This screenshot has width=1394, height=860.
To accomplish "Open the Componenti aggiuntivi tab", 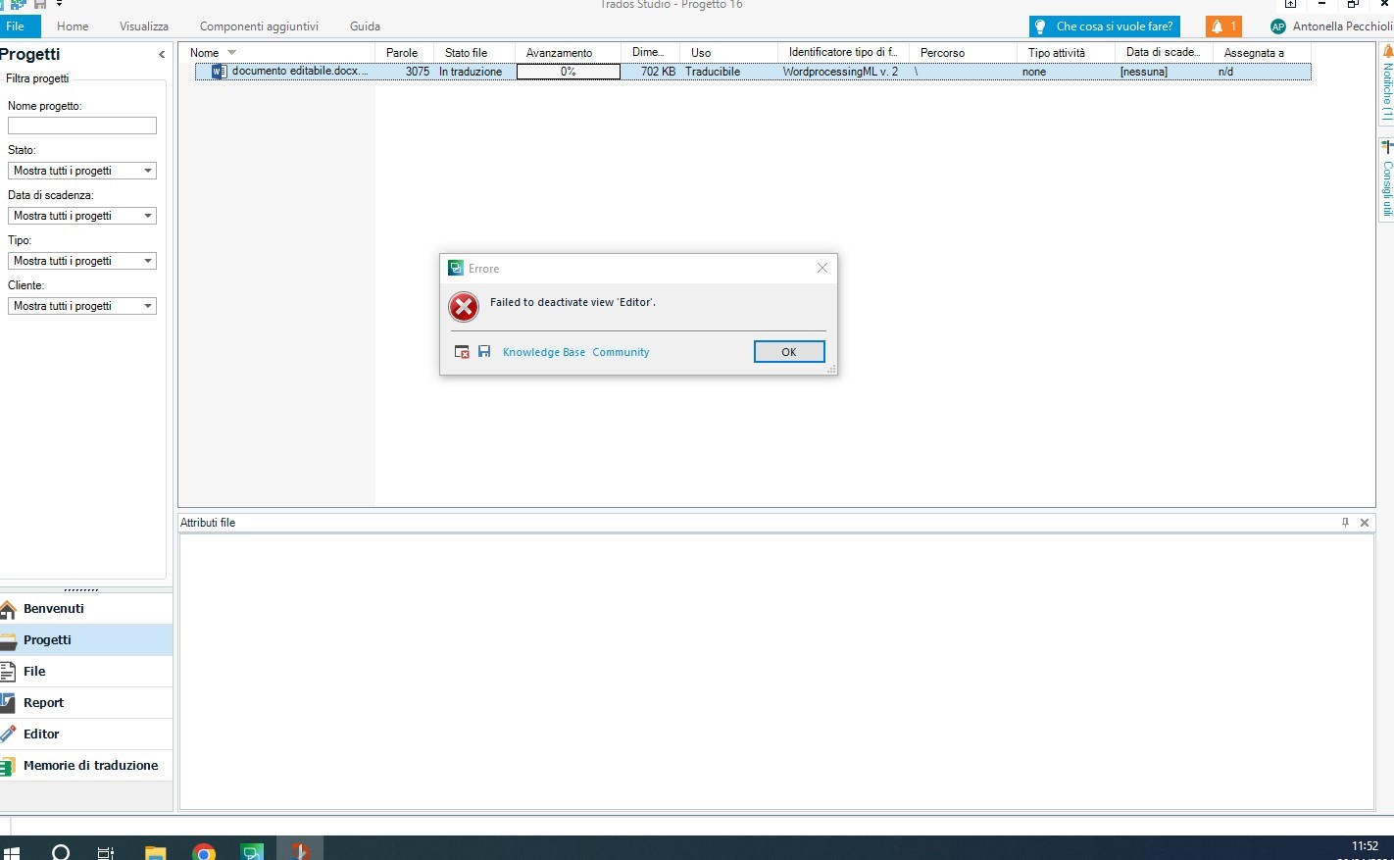I will pos(260,26).
